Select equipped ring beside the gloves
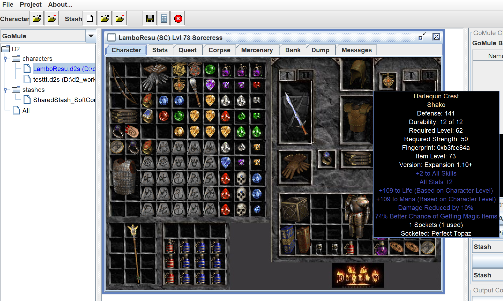Viewport: 503px width, 301px height. [x=327, y=159]
